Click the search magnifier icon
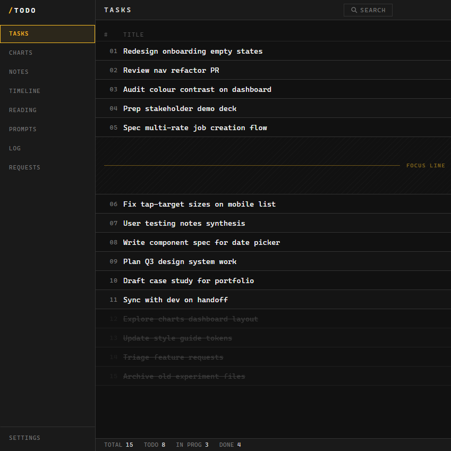 pos(354,10)
